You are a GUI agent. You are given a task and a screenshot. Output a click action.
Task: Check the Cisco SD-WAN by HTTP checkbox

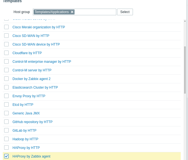[6, 36]
